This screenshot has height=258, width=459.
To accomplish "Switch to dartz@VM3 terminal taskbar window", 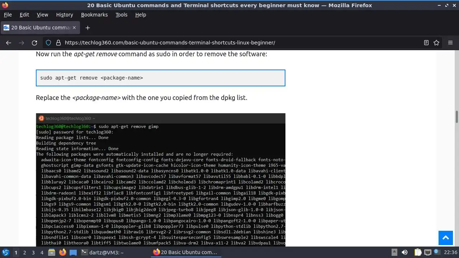I will click(114, 252).
